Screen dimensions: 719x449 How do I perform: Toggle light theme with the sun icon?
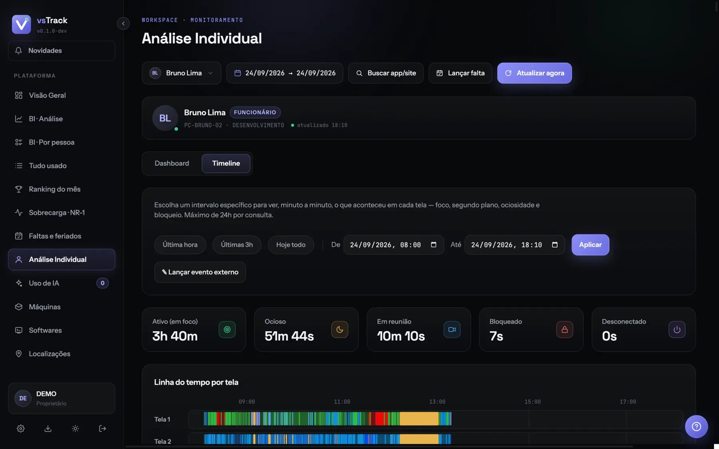pyautogui.click(x=75, y=428)
